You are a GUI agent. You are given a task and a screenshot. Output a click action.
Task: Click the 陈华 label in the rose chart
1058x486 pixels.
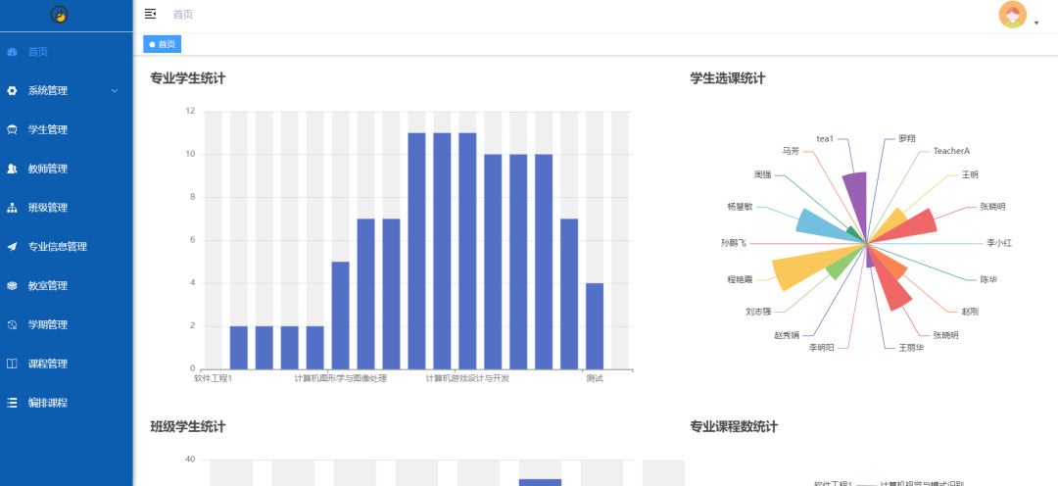pyautogui.click(x=988, y=279)
